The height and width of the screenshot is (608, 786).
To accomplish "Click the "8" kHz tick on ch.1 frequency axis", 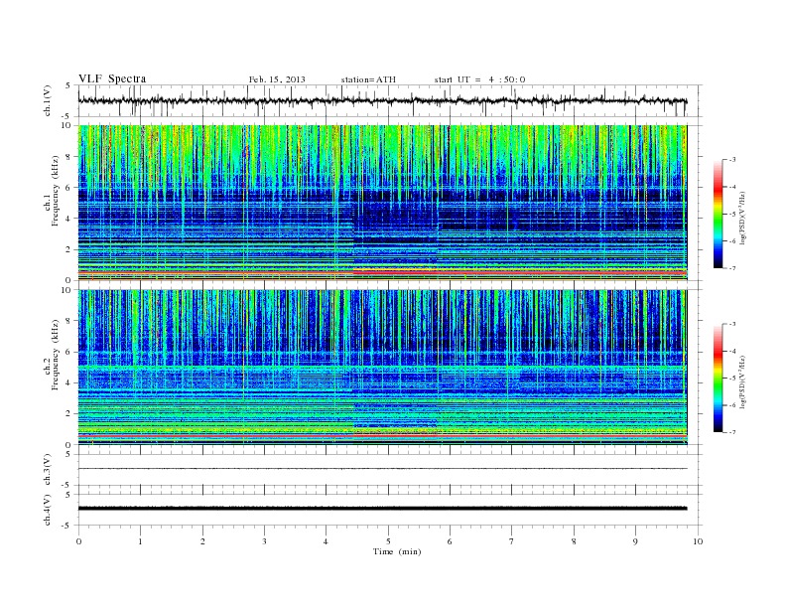I will [x=68, y=157].
